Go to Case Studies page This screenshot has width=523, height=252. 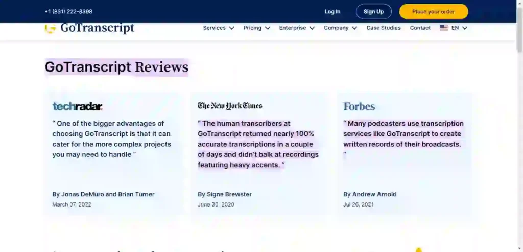click(x=384, y=28)
